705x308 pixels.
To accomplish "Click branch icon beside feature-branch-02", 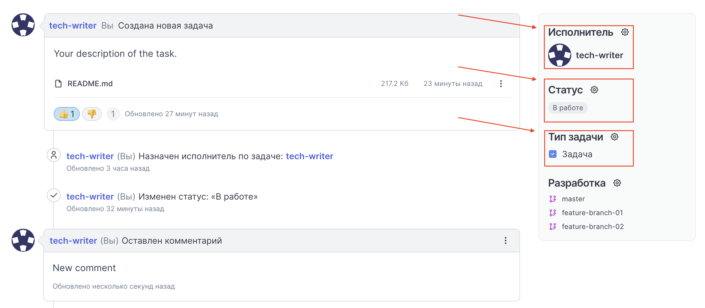I will (552, 226).
